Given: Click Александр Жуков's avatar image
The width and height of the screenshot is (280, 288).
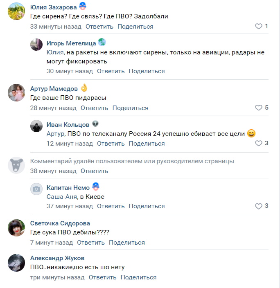Looking at the screenshot, I should tap(16, 262).
